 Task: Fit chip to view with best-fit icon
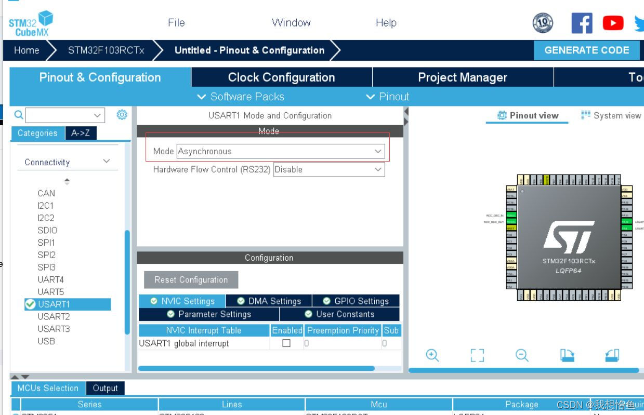[477, 355]
